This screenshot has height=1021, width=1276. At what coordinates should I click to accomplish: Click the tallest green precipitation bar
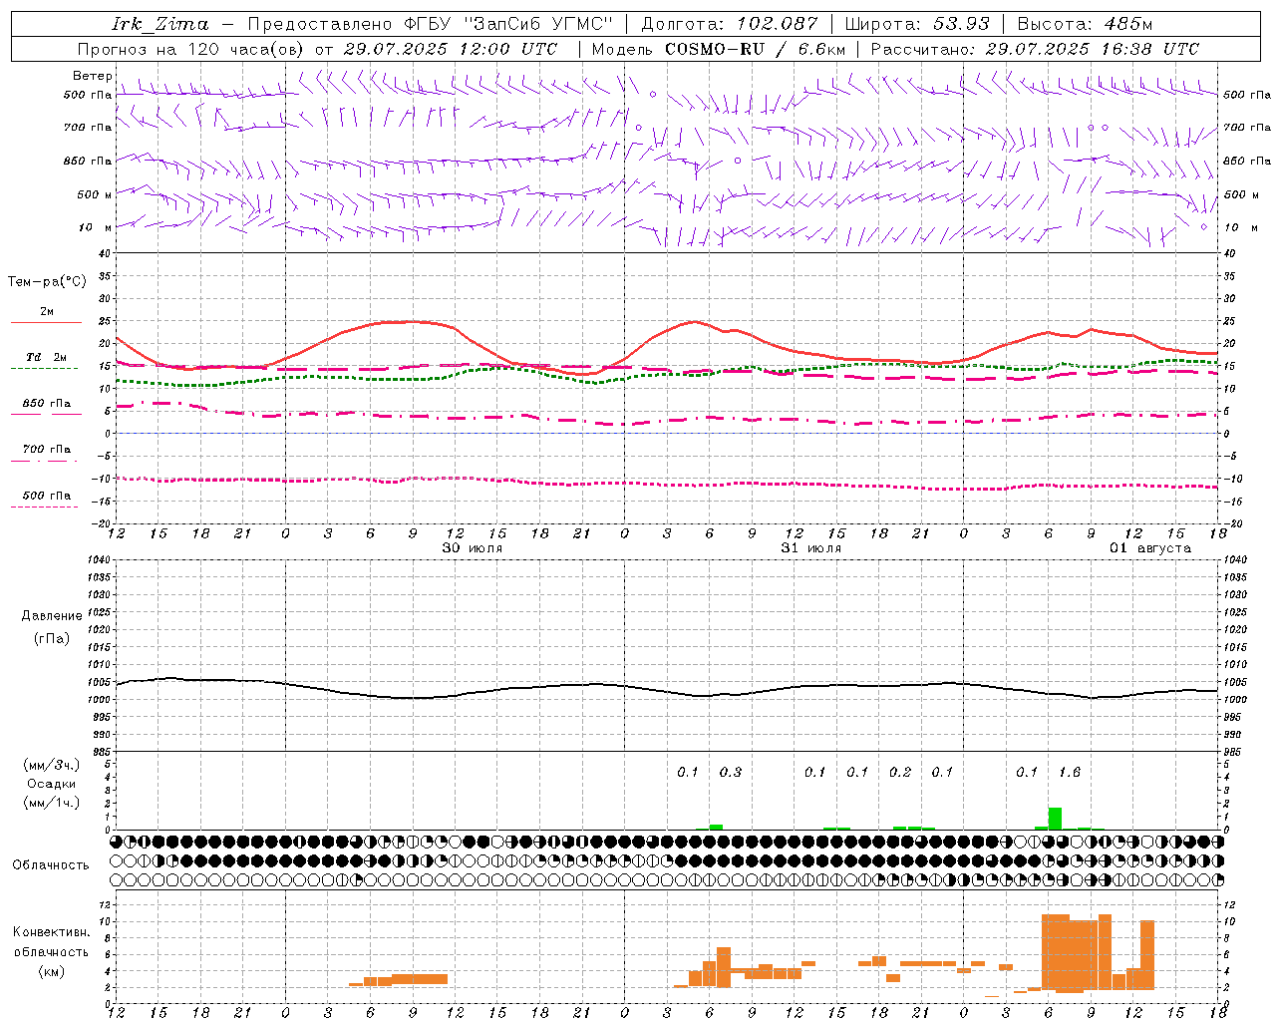(1055, 819)
